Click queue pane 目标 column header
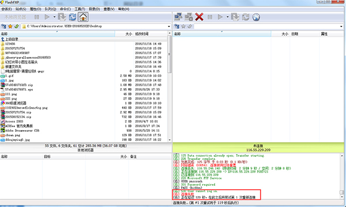The image size is (346, 207). click(x=64, y=156)
